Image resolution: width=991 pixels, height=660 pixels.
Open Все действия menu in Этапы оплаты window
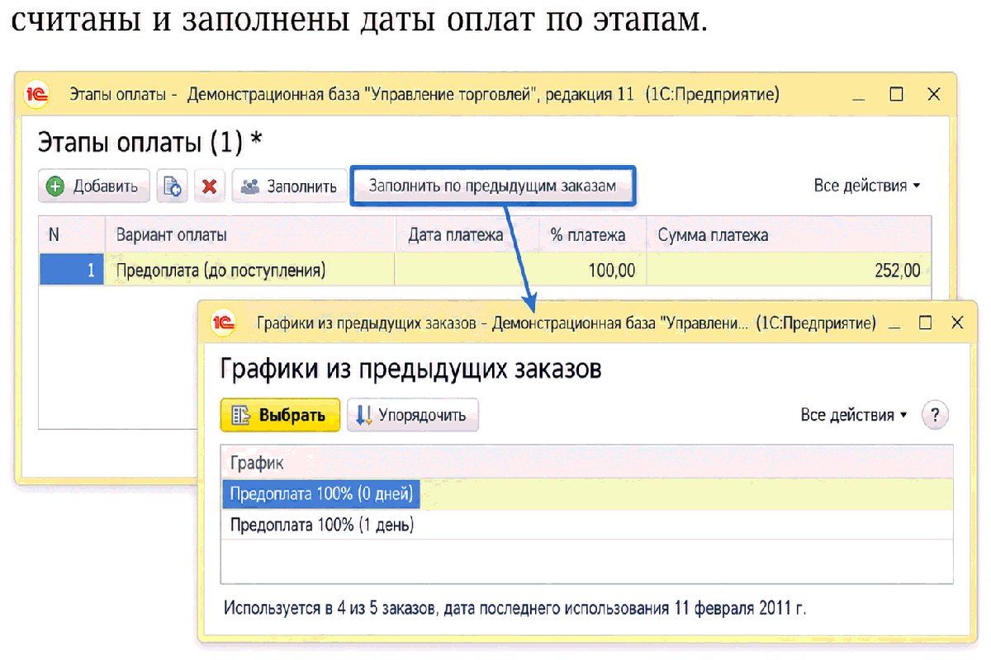867,186
